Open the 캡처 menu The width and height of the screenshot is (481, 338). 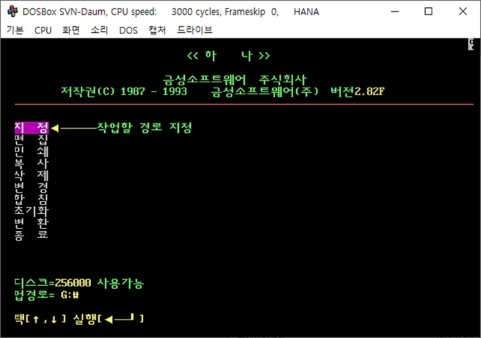(157, 30)
